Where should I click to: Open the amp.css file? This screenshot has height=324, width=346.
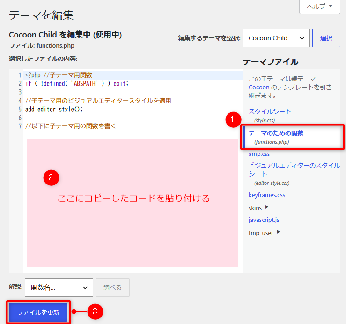pos(259,154)
